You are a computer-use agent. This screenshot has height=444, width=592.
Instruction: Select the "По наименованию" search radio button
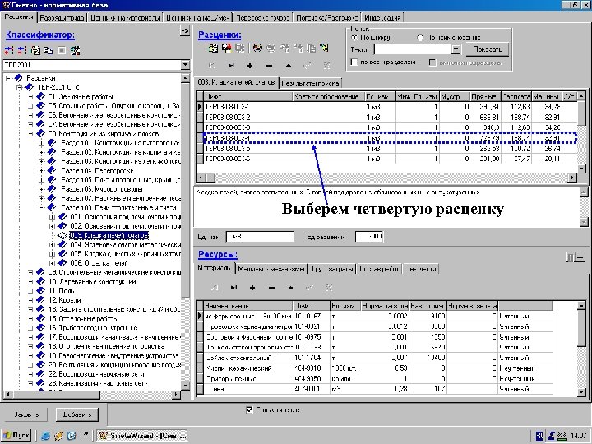coord(421,37)
